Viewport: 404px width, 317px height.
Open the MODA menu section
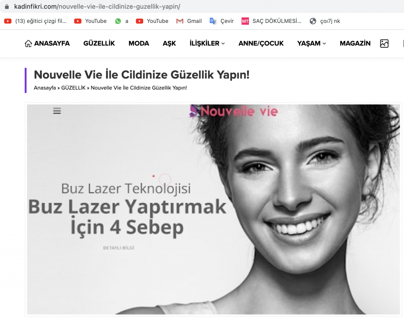[138, 43]
